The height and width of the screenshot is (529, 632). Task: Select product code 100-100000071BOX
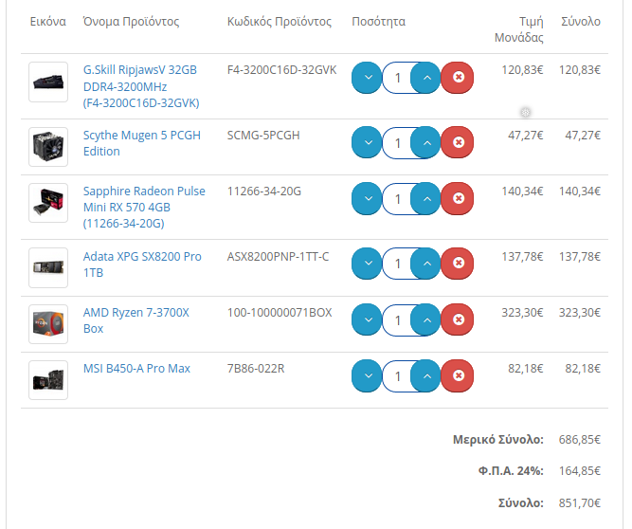coord(280,313)
